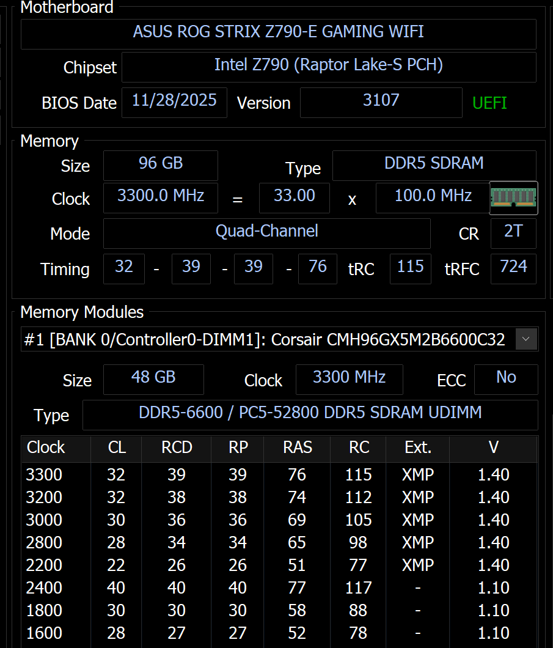Click the tRFC value 724 field

click(x=513, y=268)
